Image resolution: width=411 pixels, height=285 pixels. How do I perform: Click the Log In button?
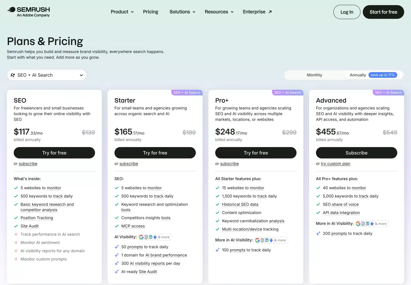pos(347,12)
